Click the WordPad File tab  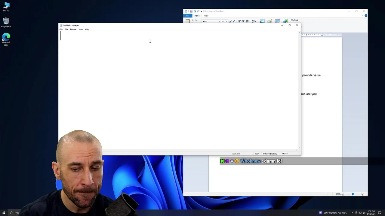point(188,16)
